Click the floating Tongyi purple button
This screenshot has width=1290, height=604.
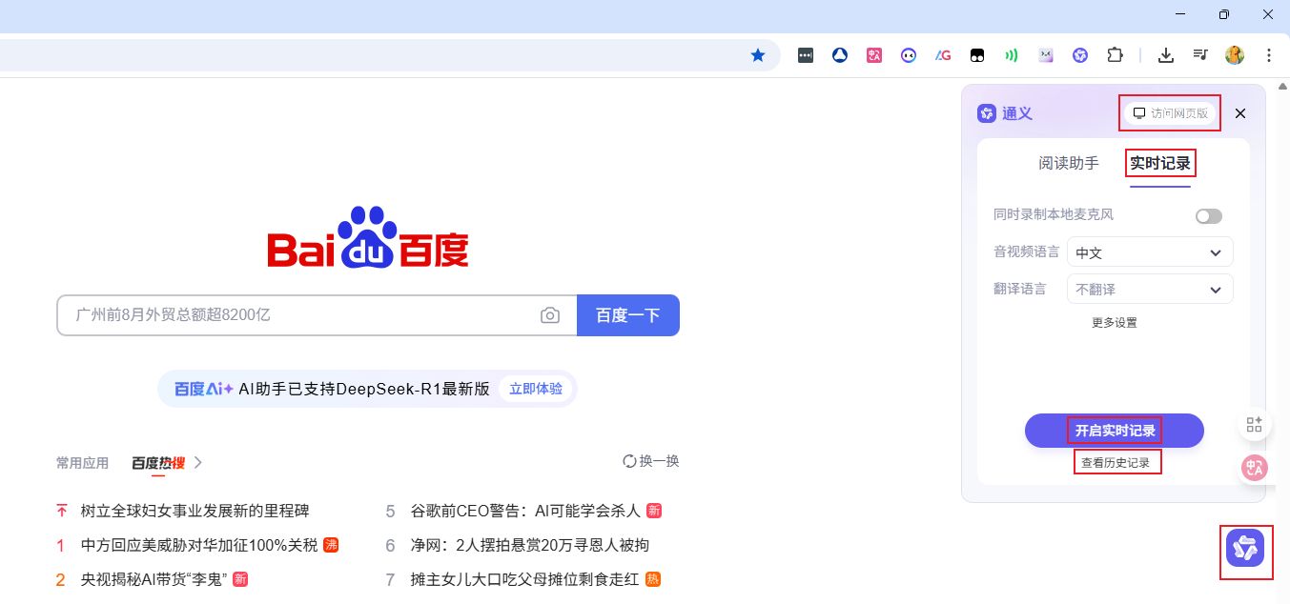[1245, 548]
